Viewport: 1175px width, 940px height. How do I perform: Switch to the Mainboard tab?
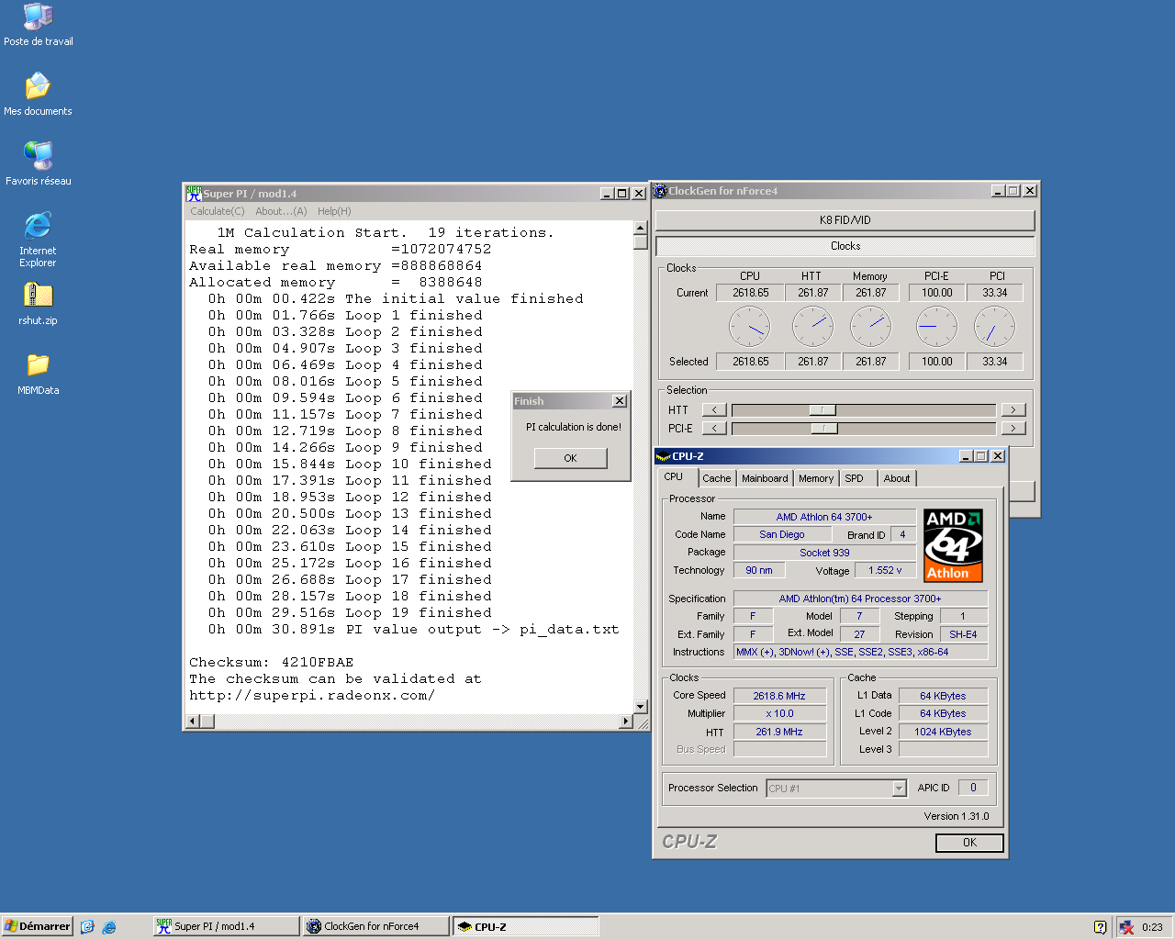pyautogui.click(x=765, y=478)
